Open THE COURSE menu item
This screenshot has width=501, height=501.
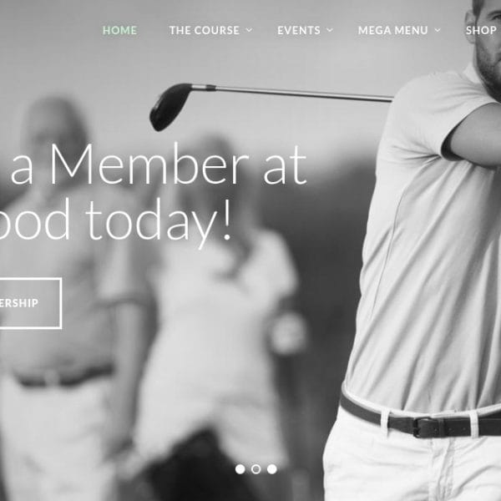pos(205,30)
